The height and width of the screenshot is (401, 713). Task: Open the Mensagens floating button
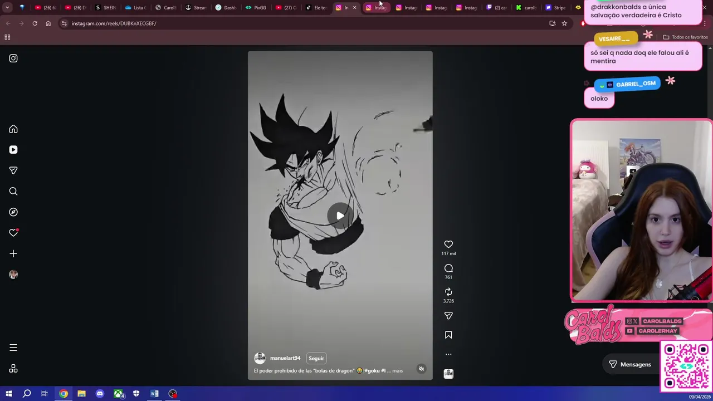tap(630, 364)
